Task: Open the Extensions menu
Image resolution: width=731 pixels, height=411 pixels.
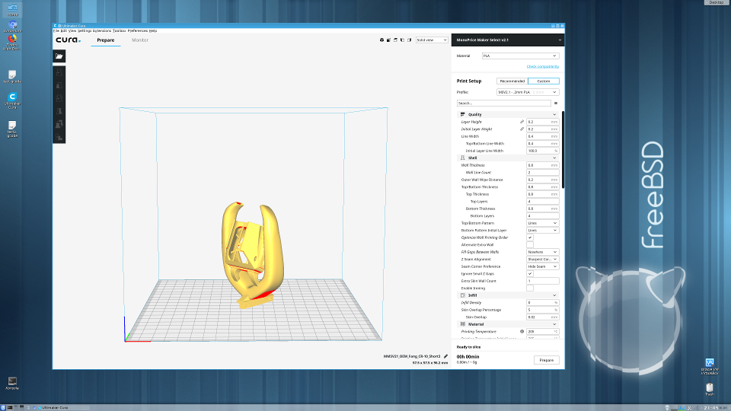Action: tap(101, 30)
